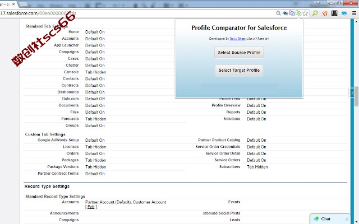Click the "Profile Overview" row label
The image size is (359, 224).
click(226, 105)
